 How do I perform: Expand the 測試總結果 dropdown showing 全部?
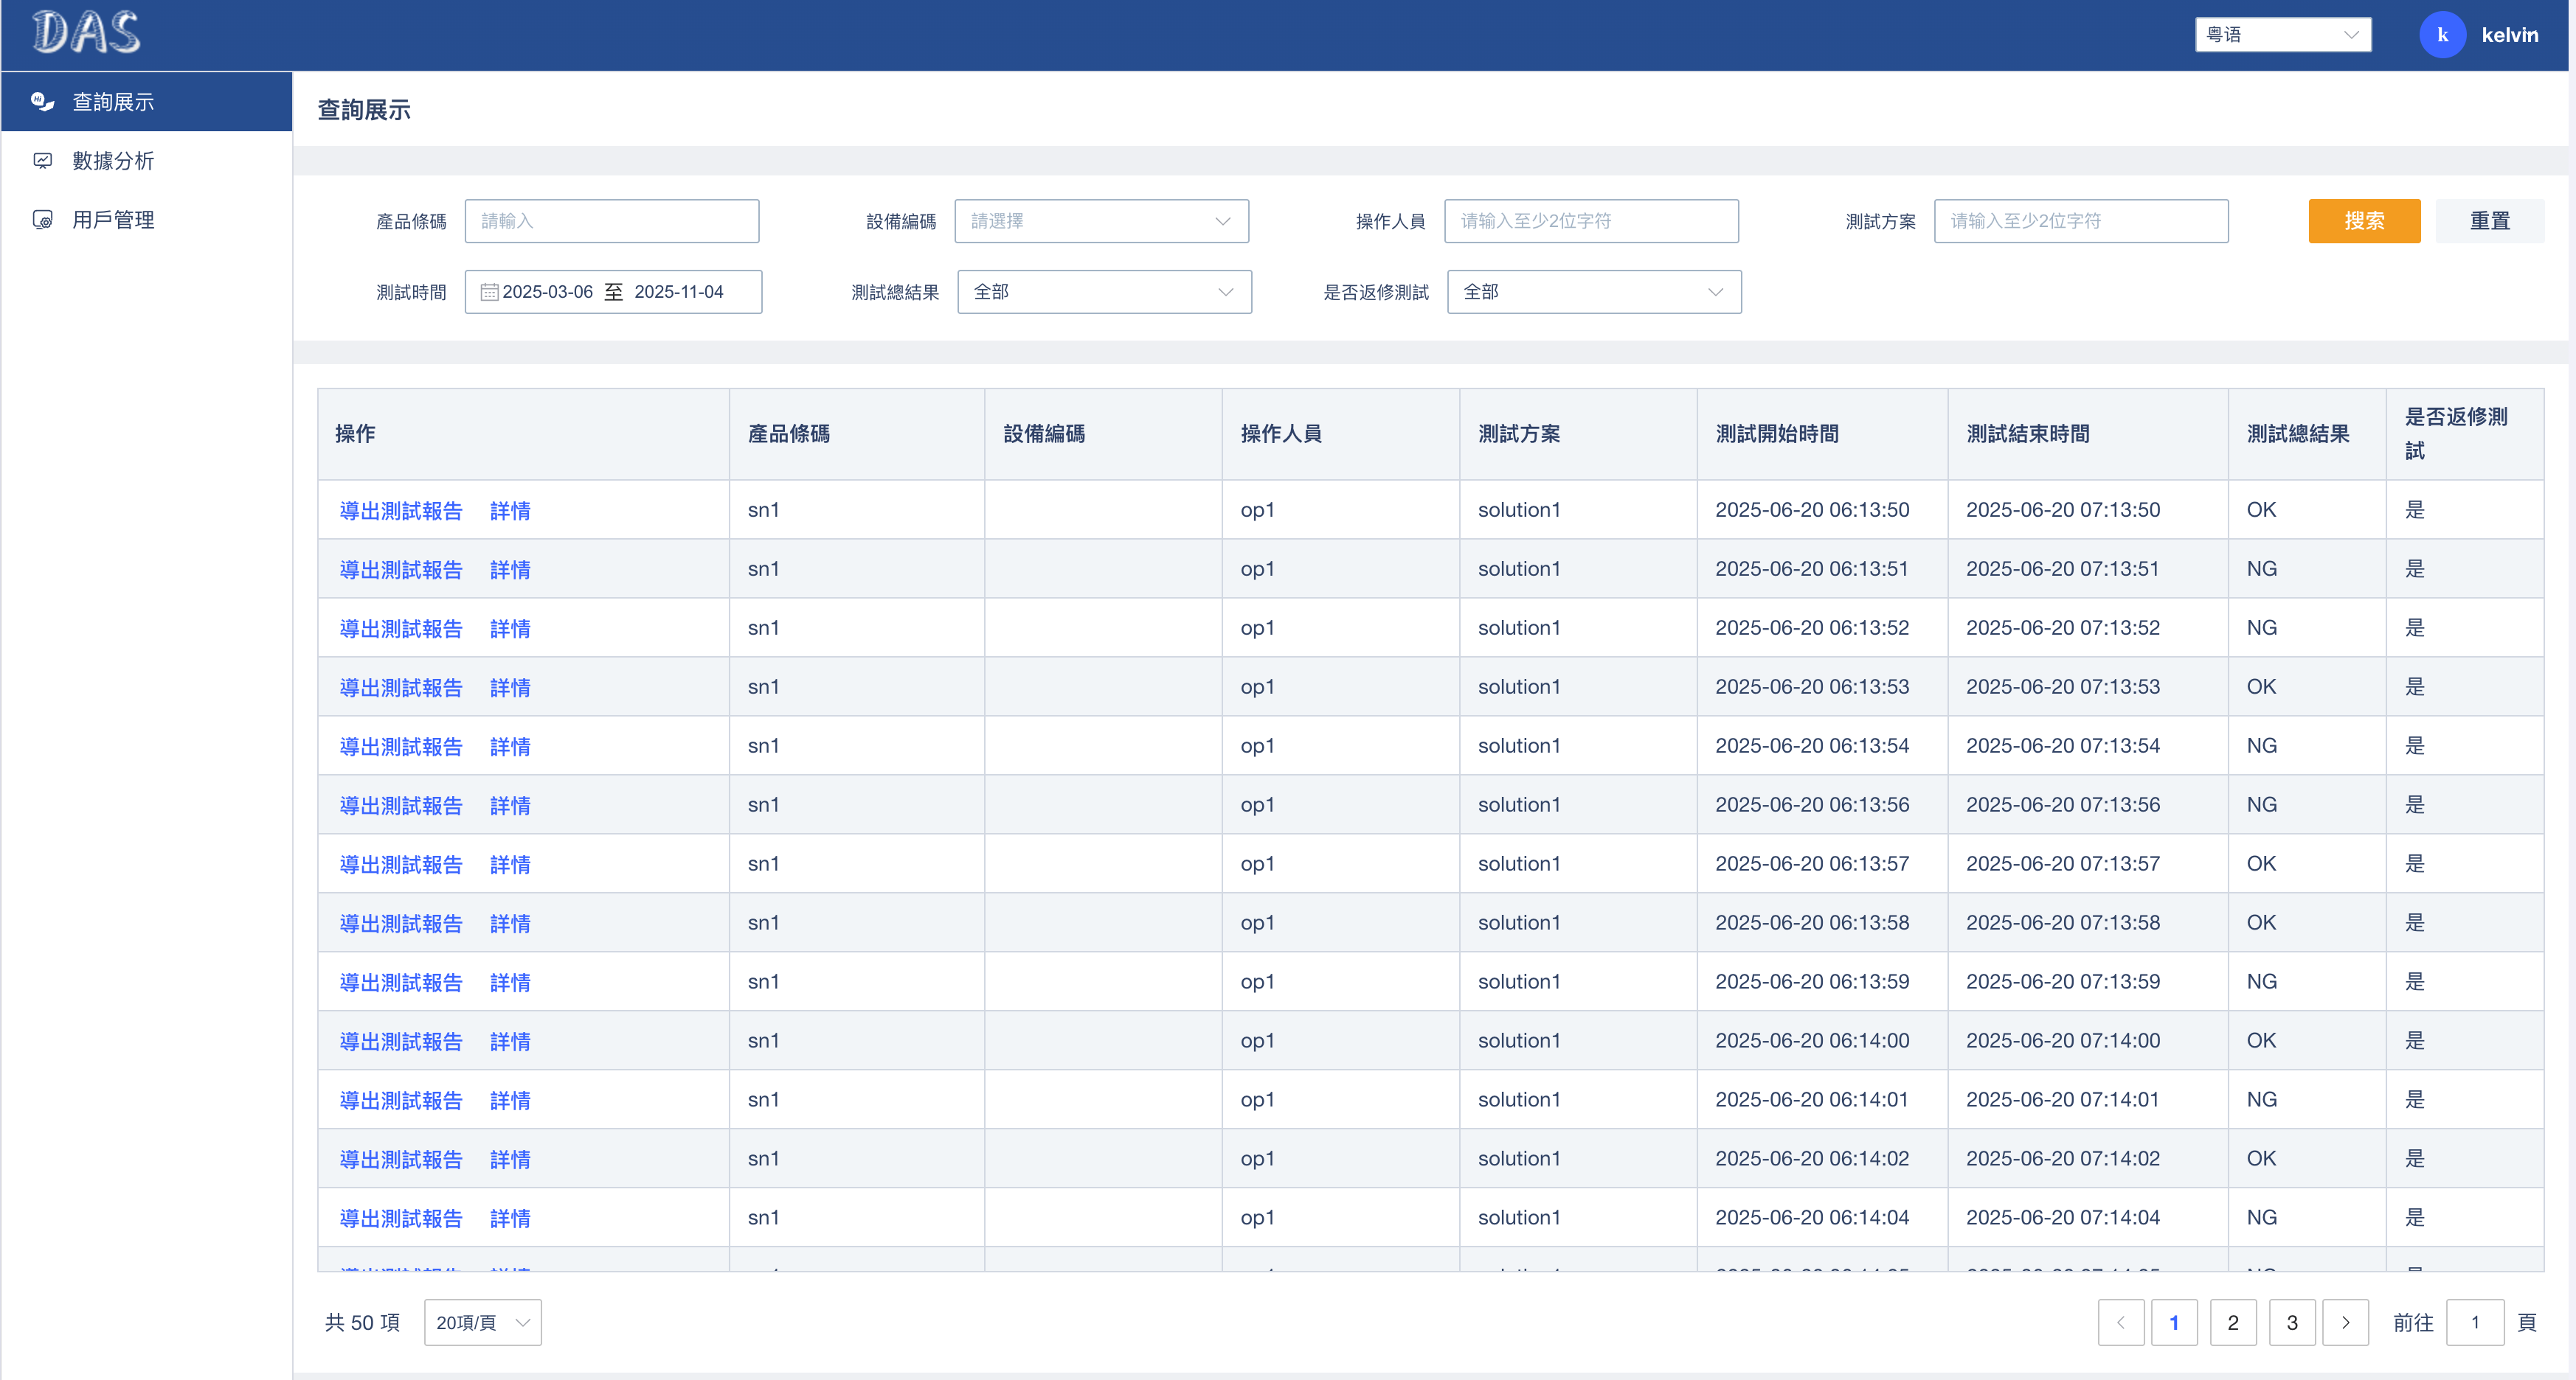pos(1104,292)
